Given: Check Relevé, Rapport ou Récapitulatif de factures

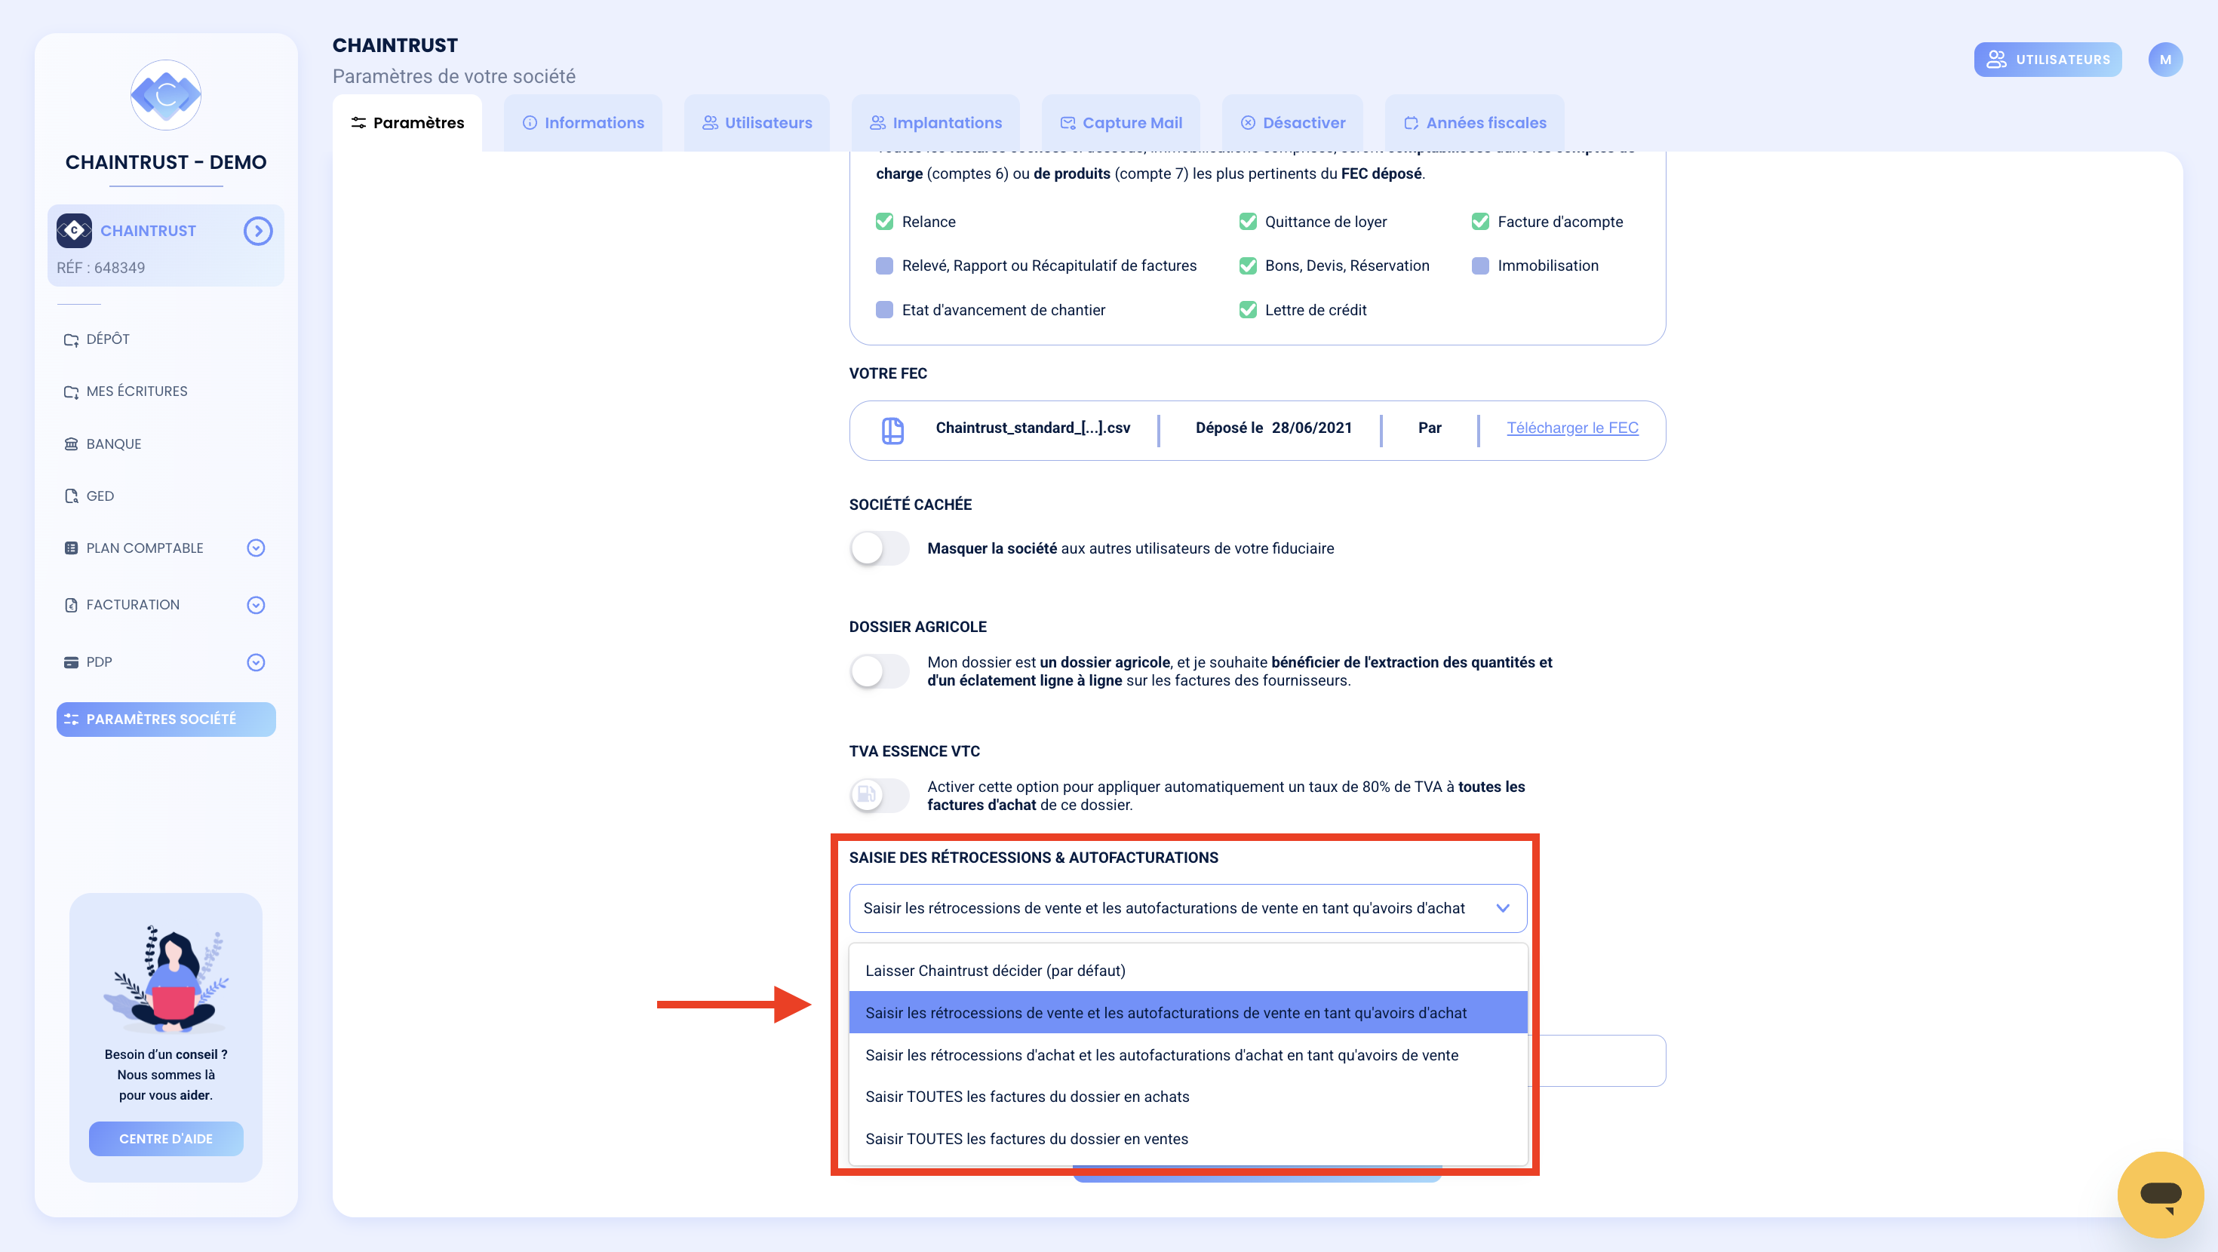Looking at the screenshot, I should (884, 265).
